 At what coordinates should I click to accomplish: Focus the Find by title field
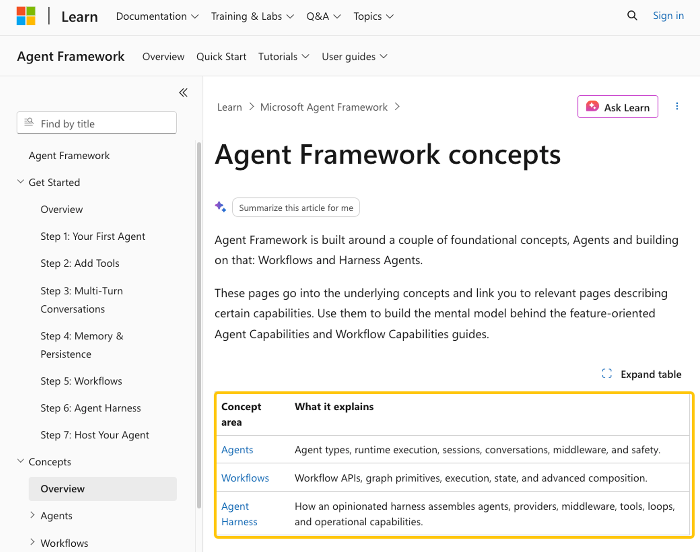[x=97, y=123]
